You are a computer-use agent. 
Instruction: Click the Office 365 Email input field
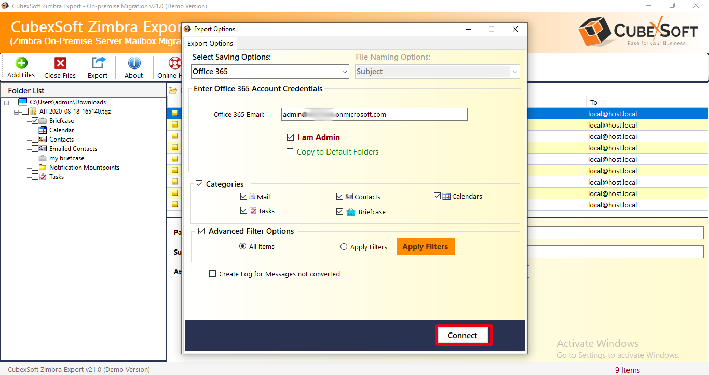[374, 114]
